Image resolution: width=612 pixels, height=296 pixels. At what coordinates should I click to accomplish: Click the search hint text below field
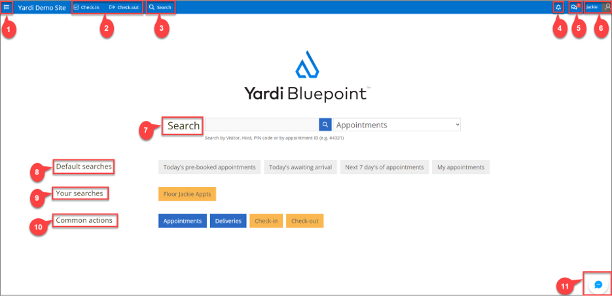(x=274, y=138)
